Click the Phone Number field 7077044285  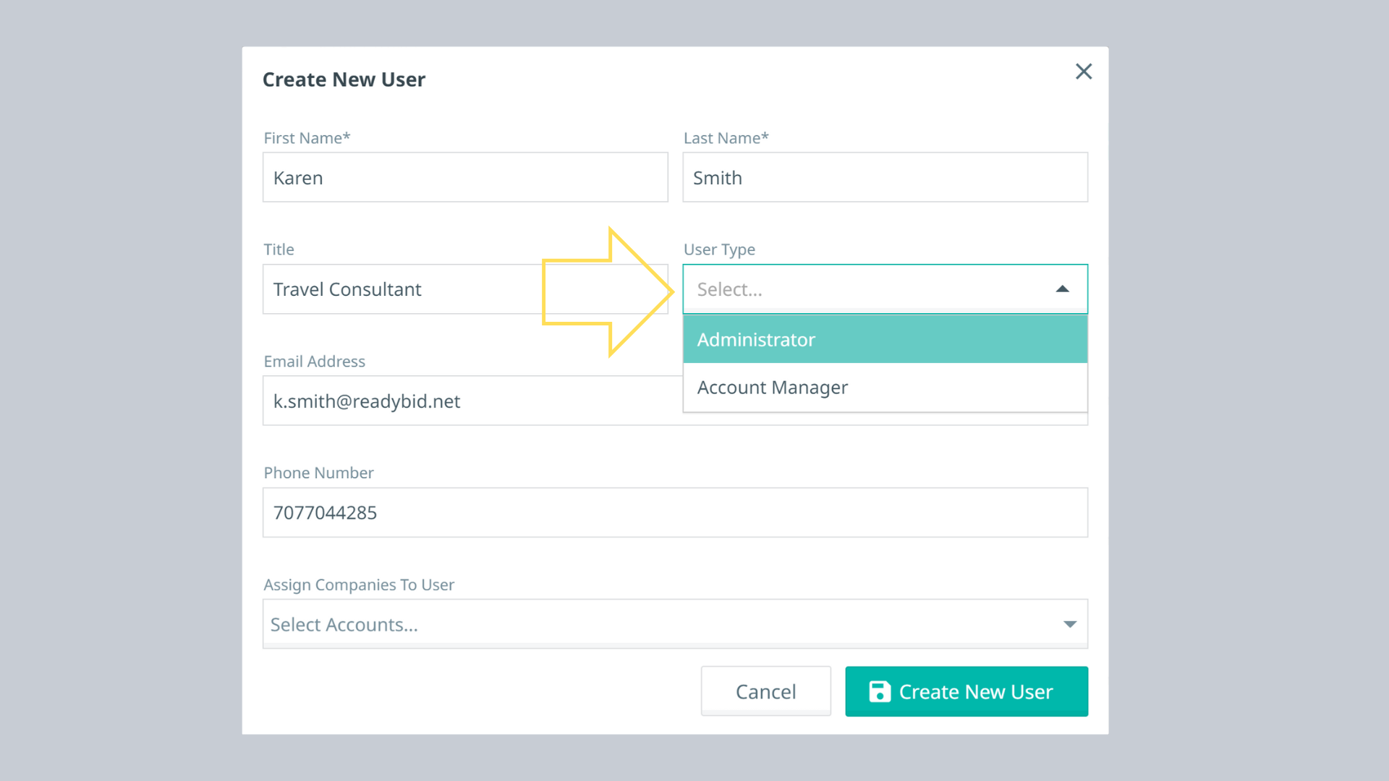pos(674,513)
